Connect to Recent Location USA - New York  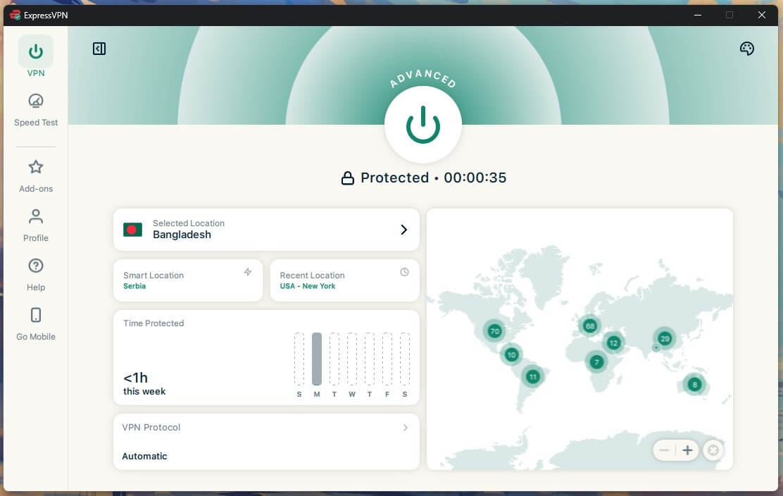[x=344, y=280]
